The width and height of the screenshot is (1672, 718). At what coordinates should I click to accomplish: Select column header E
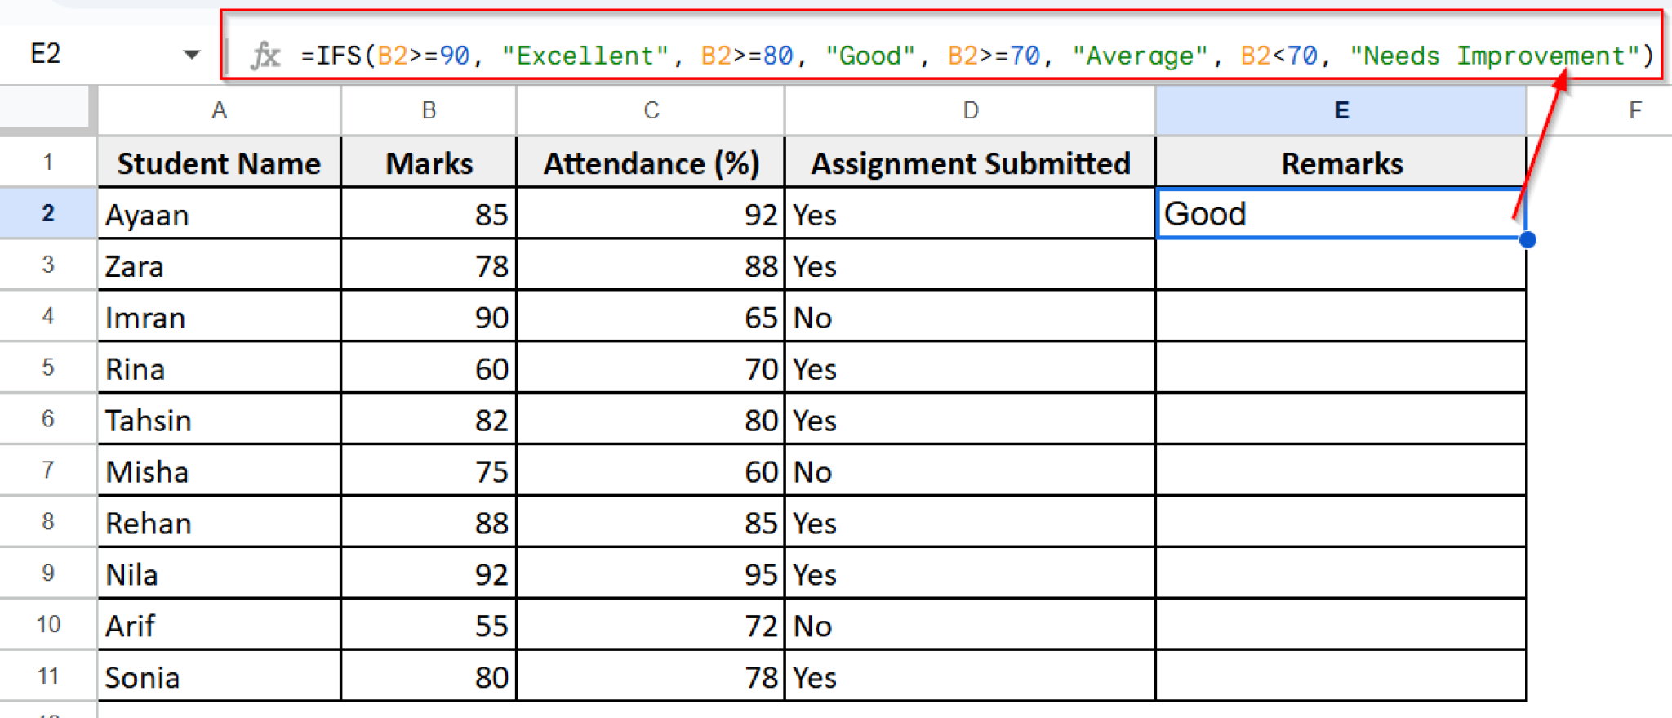click(1340, 109)
